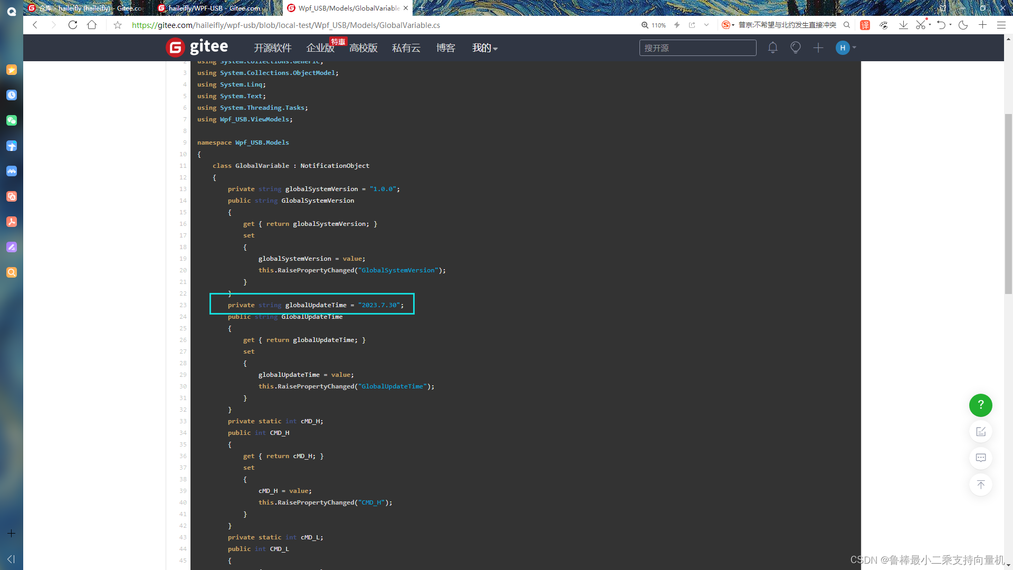Expand the address bar dropdown chevron
This screenshot has height=570, width=1013.
click(706, 25)
